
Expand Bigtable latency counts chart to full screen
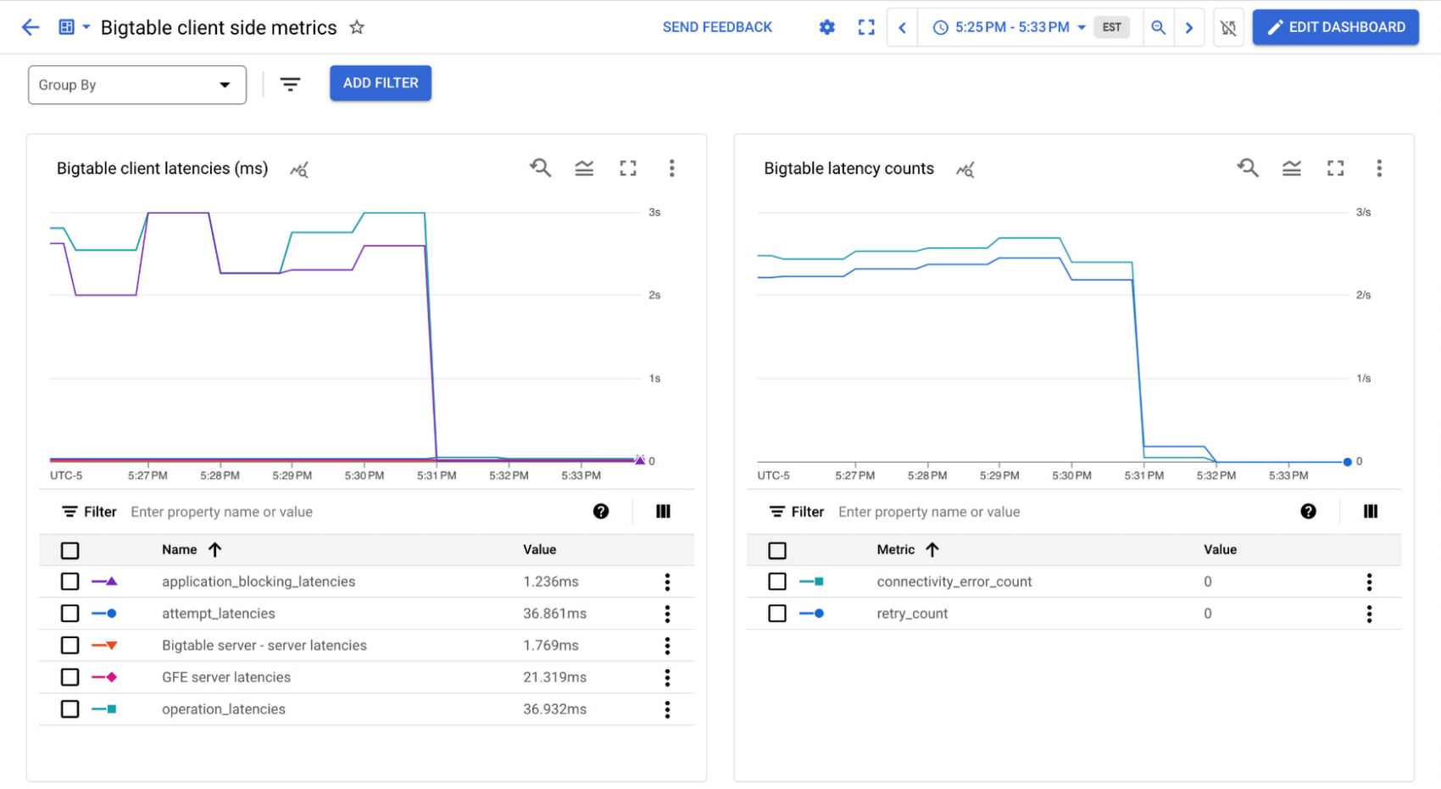pos(1336,168)
